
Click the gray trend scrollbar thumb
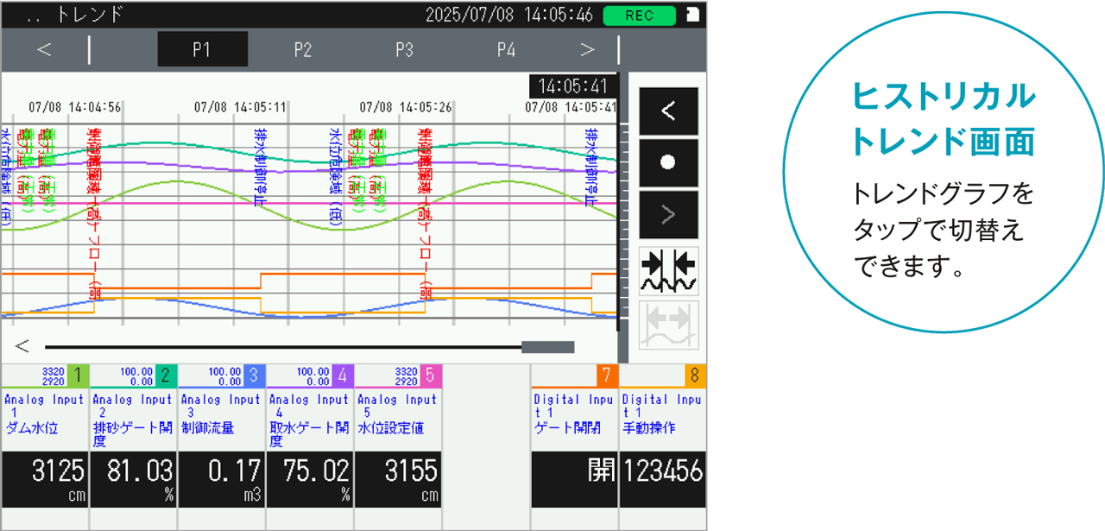[548, 347]
